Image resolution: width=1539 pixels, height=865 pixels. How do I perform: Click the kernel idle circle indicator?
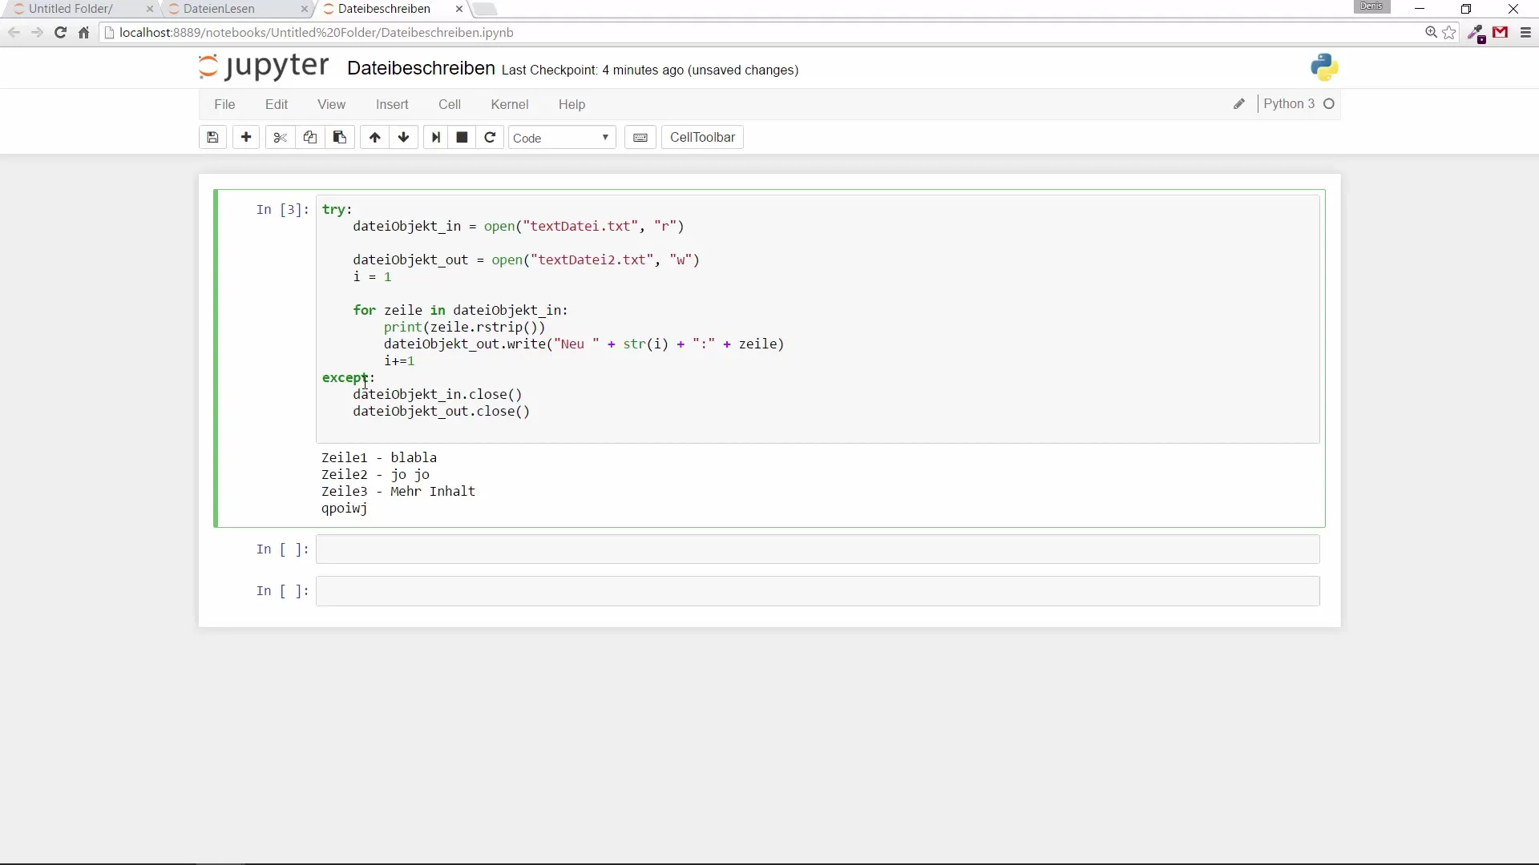tap(1329, 104)
